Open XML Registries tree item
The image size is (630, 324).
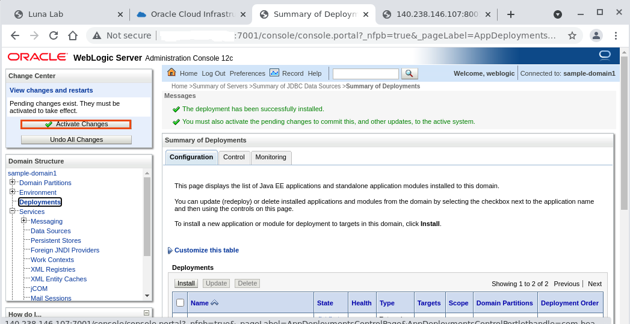(53, 269)
